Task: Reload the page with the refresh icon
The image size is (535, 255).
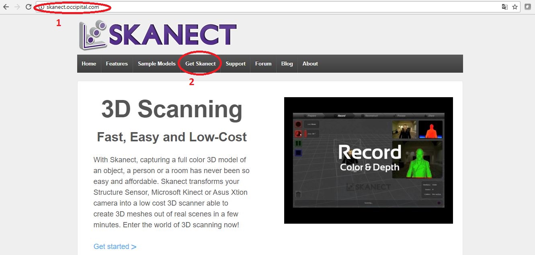Action: (x=28, y=7)
